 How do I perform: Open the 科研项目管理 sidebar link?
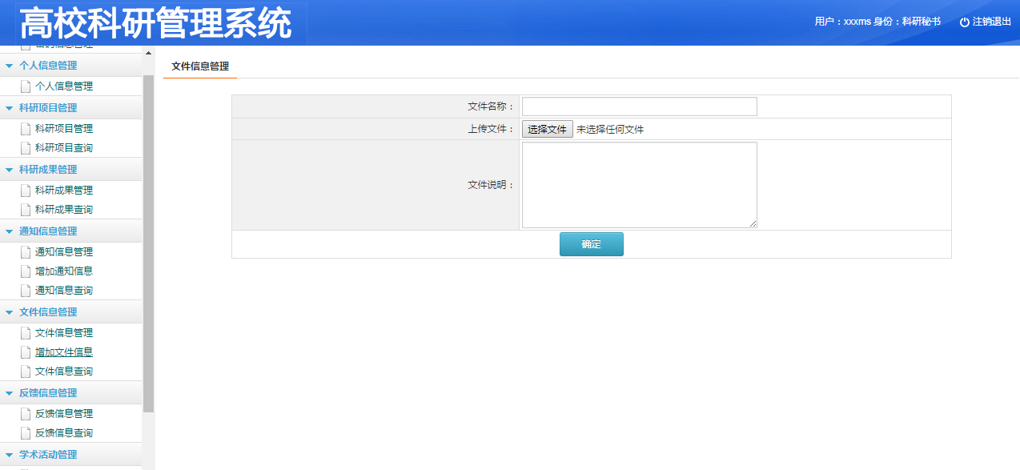click(64, 129)
